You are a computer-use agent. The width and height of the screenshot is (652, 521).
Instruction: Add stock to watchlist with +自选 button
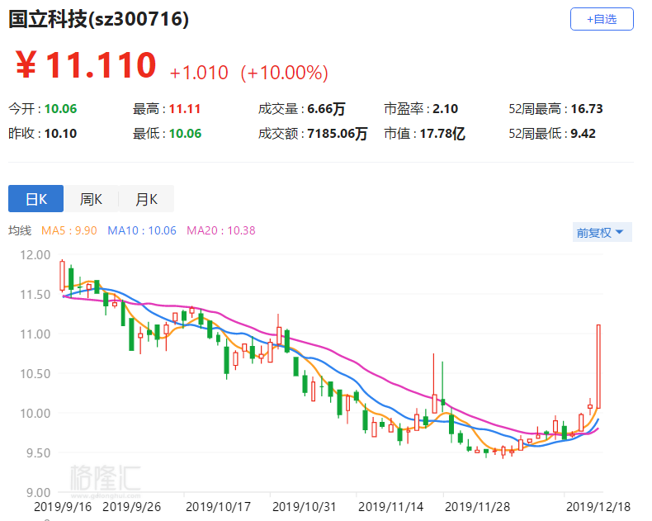pyautogui.click(x=602, y=19)
